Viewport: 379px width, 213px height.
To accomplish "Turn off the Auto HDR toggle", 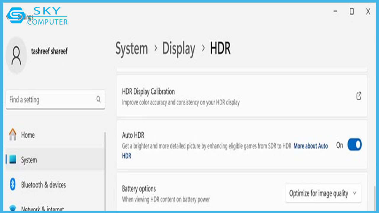I will [x=354, y=145].
